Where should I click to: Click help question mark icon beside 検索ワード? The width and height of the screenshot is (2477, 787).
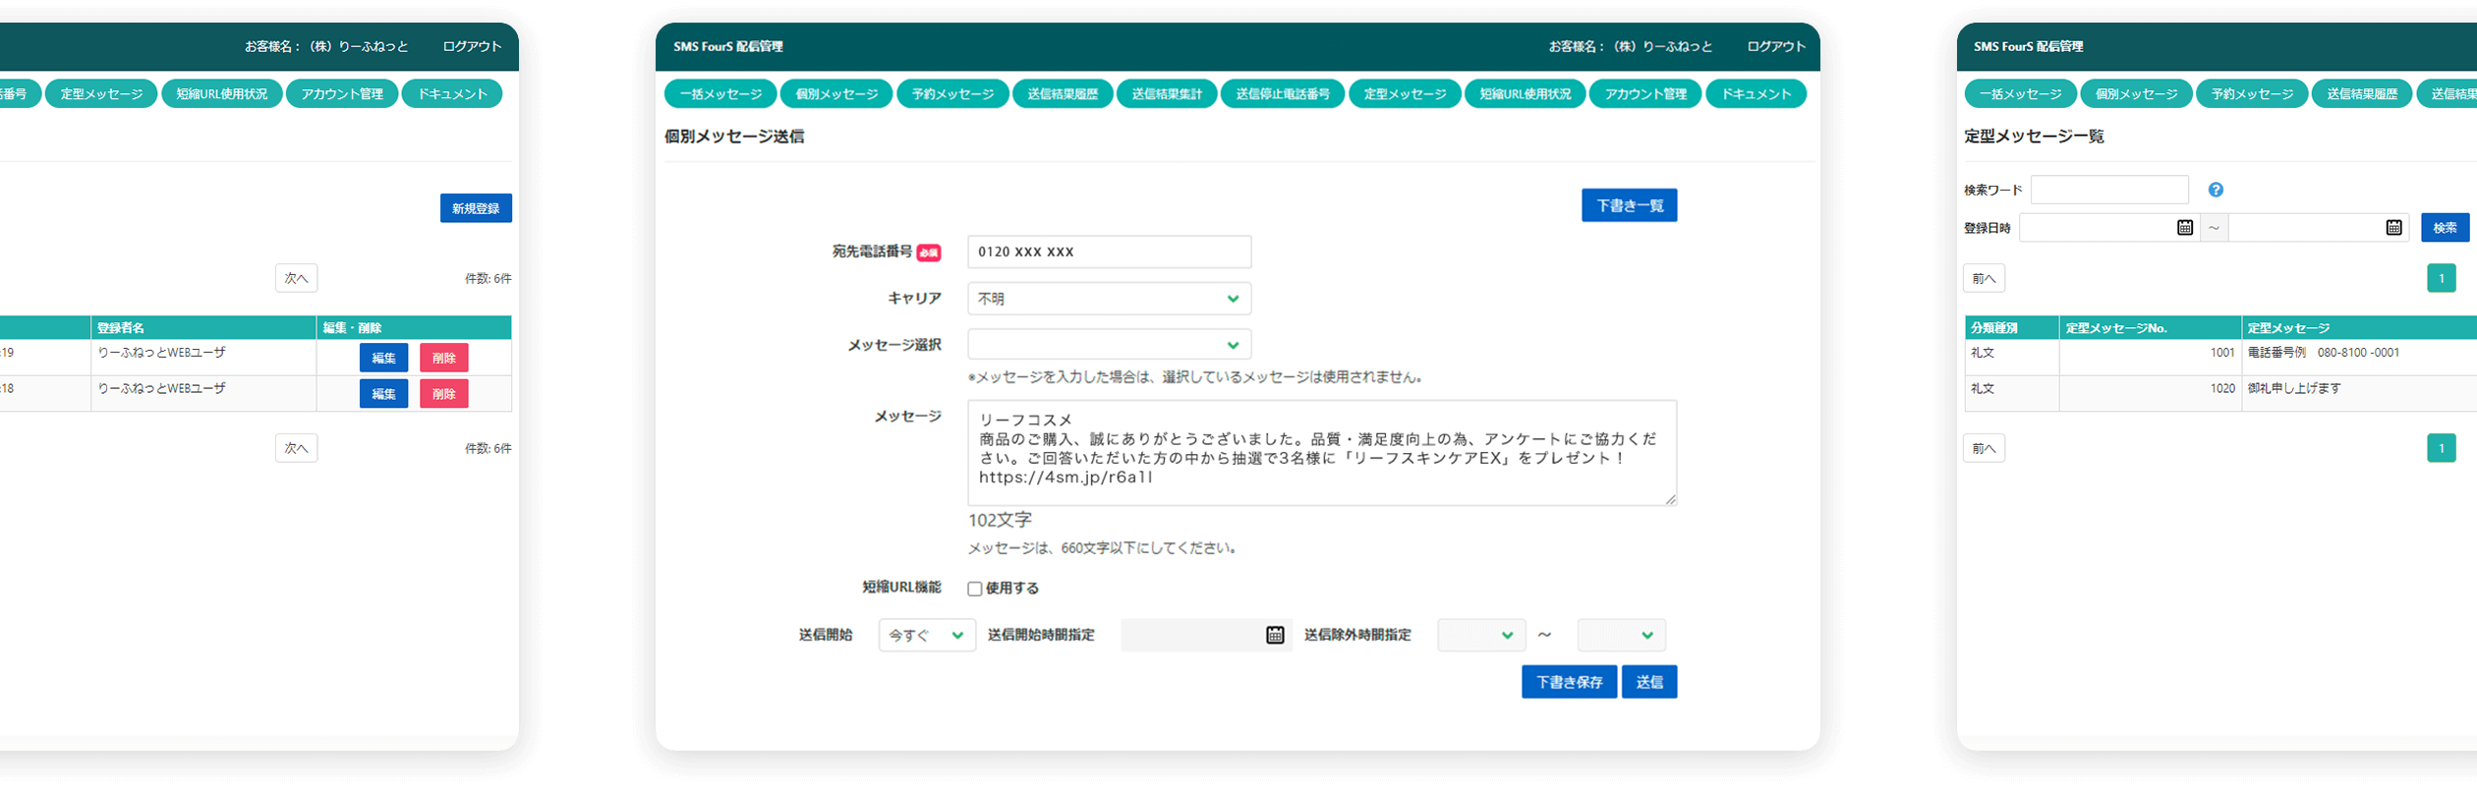2216,190
